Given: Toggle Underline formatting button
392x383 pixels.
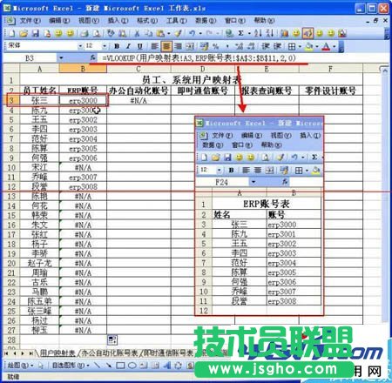Looking at the screenshot, I should [x=140, y=46].
